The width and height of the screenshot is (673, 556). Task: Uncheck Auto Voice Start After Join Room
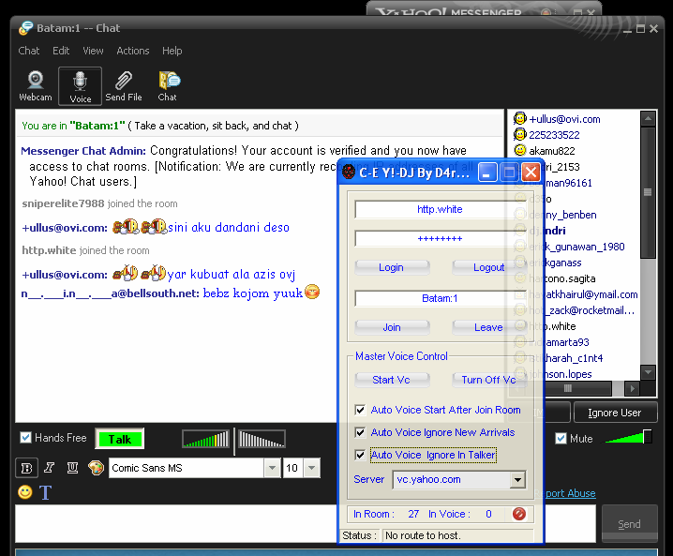point(360,410)
